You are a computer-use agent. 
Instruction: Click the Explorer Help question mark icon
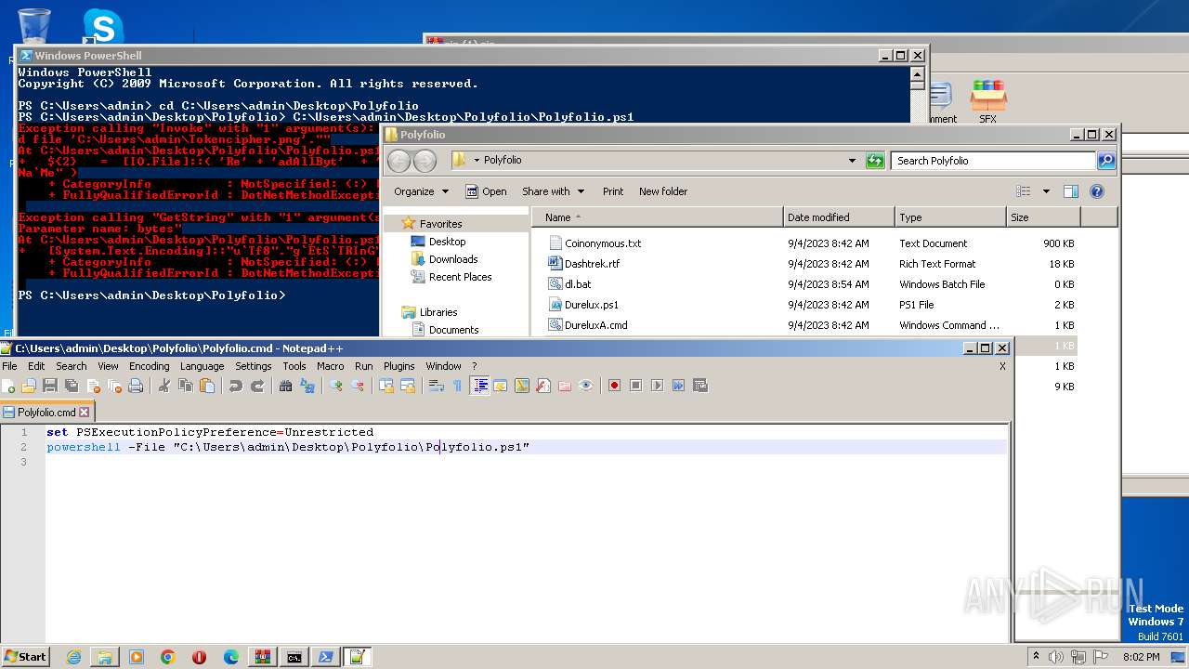point(1097,191)
